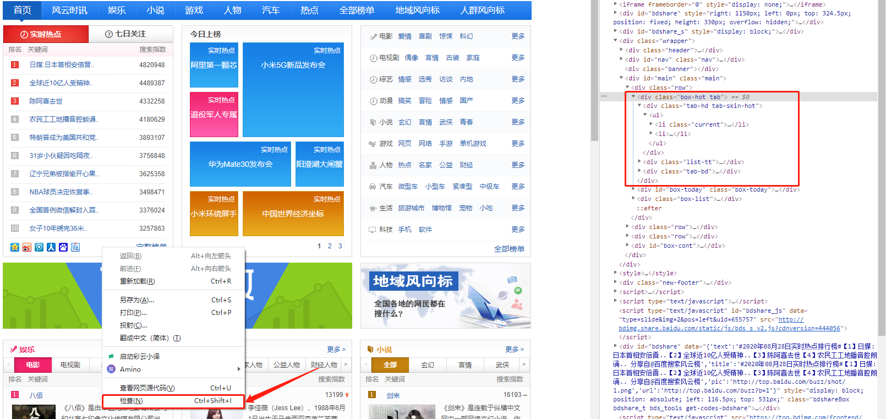The image size is (886, 419).
Task: Go to page 2 of 今日上榜
Action: 330,246
